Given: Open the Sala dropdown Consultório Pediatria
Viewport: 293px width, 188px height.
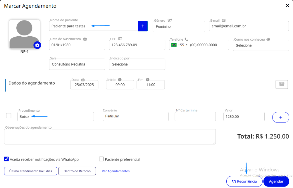Looking at the screenshot, I should [77, 64].
